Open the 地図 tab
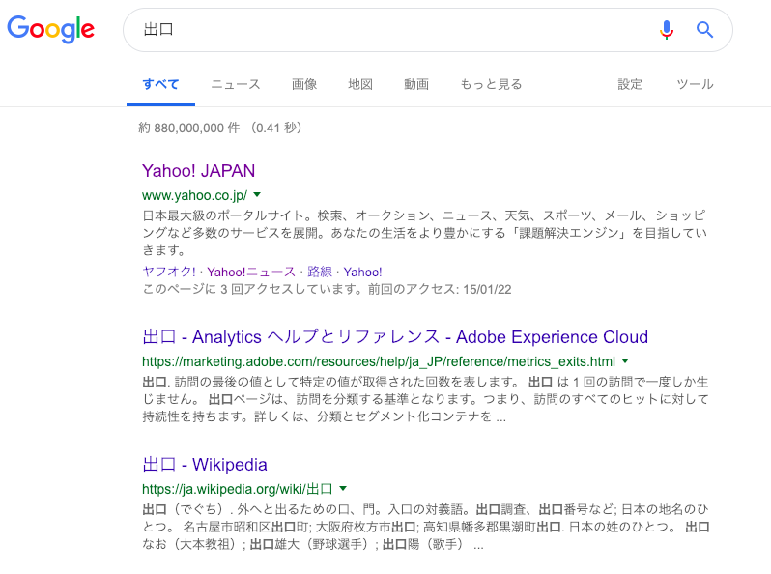Viewport: 771px width, 574px height. [360, 84]
